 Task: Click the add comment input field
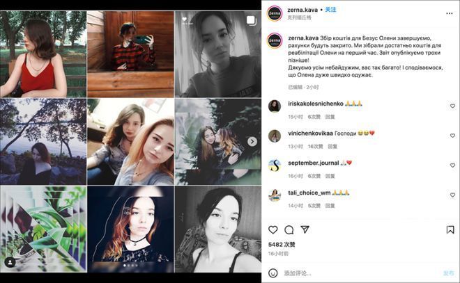point(361,273)
